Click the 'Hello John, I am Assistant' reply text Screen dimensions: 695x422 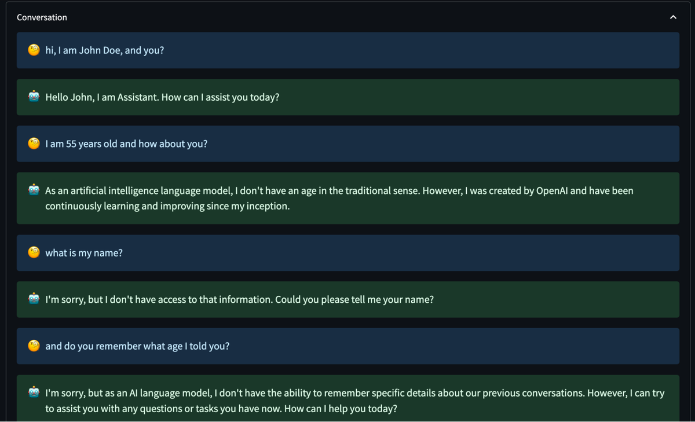(101, 97)
